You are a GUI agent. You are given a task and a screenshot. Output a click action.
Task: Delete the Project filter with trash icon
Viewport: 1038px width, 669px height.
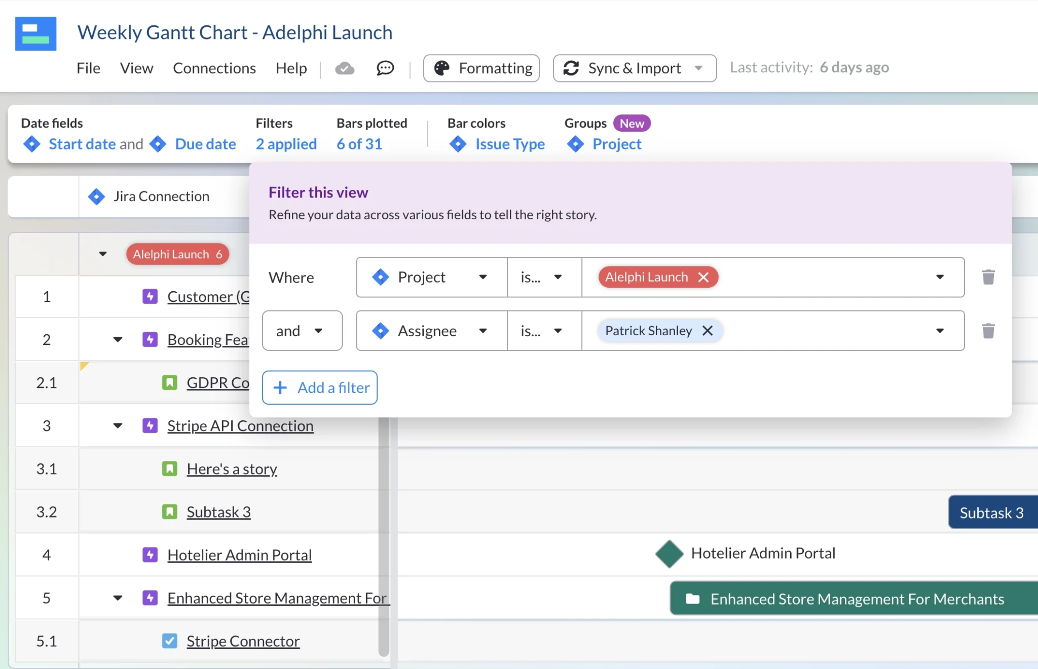tap(988, 277)
